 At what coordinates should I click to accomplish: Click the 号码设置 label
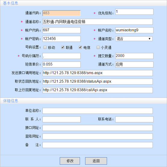click(33, 47)
